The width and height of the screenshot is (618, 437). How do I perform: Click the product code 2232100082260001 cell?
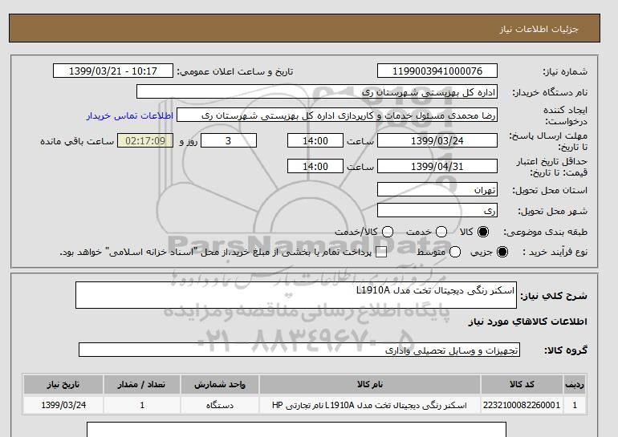point(522,405)
